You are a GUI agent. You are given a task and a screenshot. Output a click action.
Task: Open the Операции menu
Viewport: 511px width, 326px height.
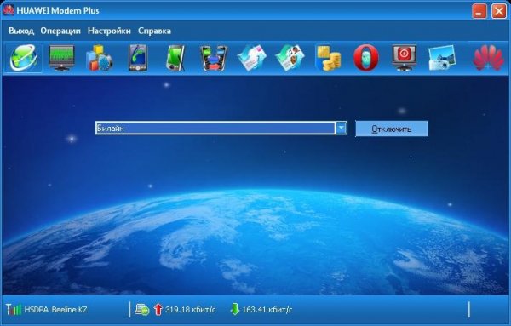click(x=60, y=31)
